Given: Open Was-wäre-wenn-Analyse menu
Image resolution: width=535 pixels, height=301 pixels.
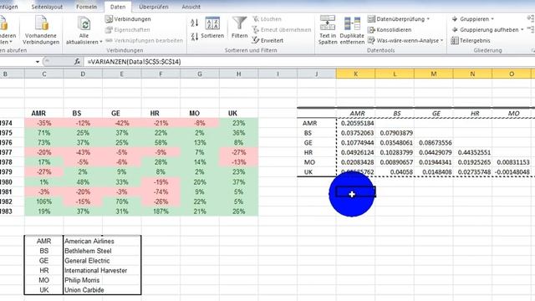Looking at the screenshot, I should click(405, 40).
